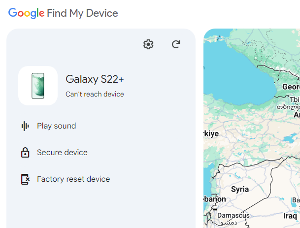
Task: Open the settings gear icon
Action: click(x=148, y=44)
